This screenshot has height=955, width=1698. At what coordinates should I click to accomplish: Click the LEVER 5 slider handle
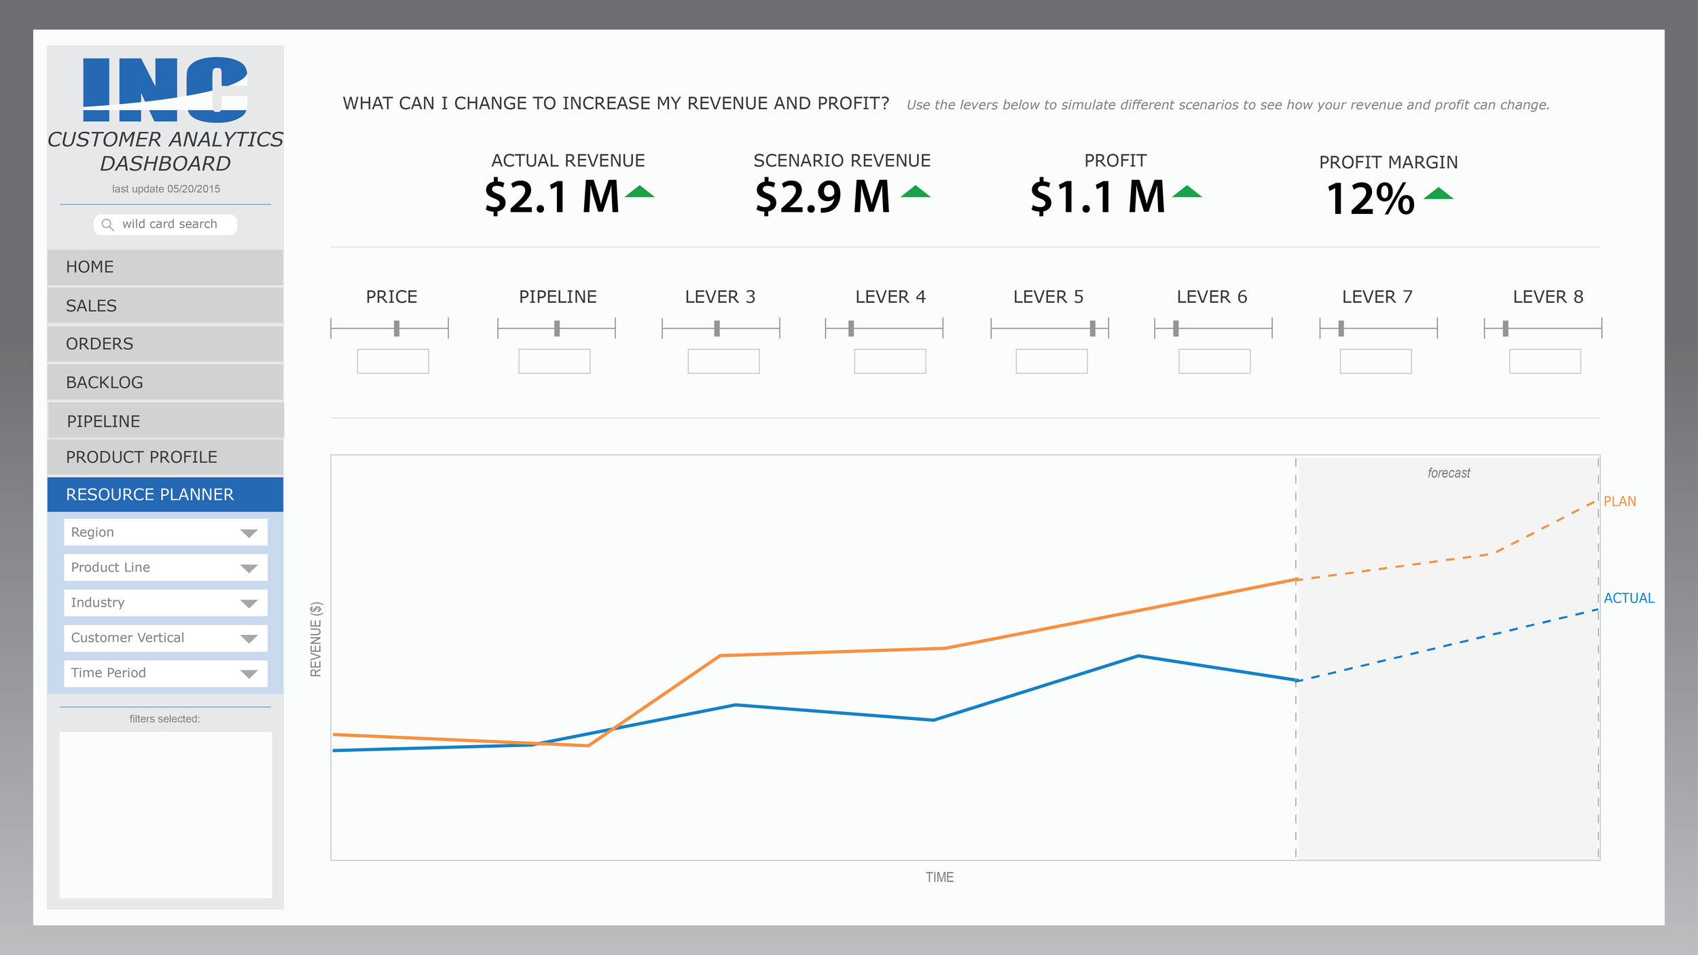tap(1092, 329)
